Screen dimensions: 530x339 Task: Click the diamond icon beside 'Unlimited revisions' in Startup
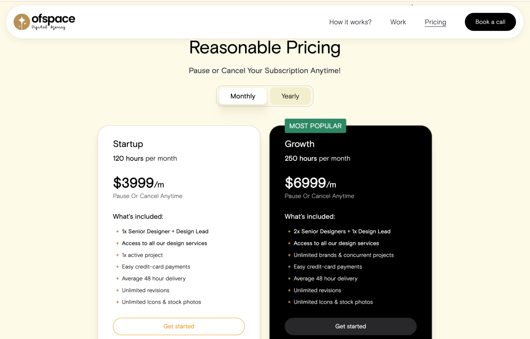point(117,290)
